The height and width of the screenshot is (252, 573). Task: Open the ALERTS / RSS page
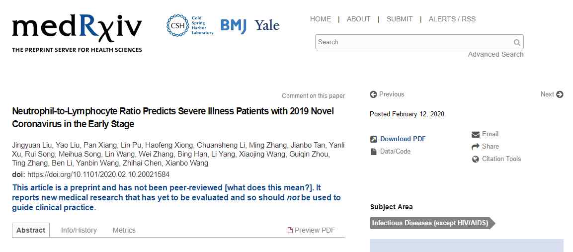tap(452, 19)
